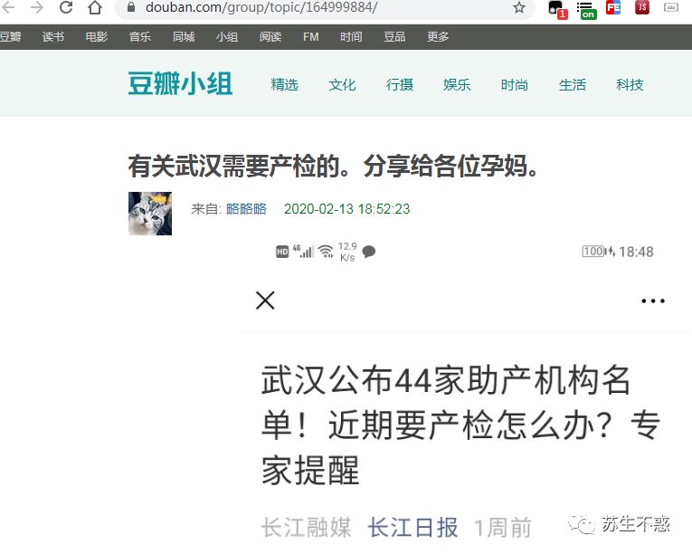Viewport: 692px width, 554px height.
Task: Open the 长江日报 source link
Action: 412,528
